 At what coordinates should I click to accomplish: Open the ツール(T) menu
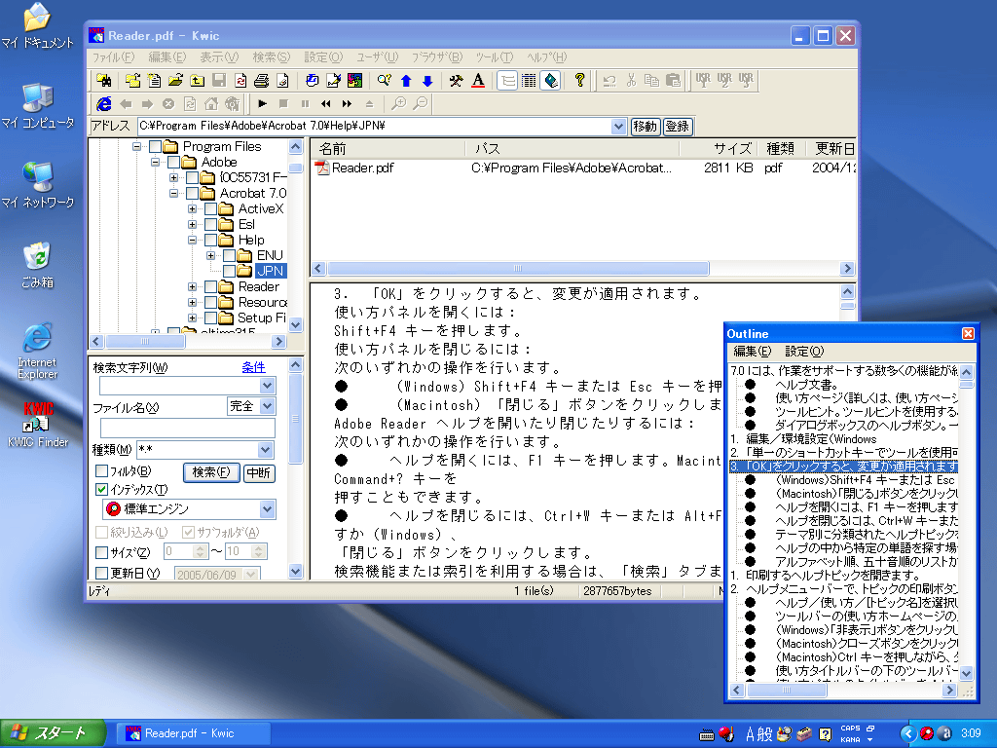(x=494, y=57)
